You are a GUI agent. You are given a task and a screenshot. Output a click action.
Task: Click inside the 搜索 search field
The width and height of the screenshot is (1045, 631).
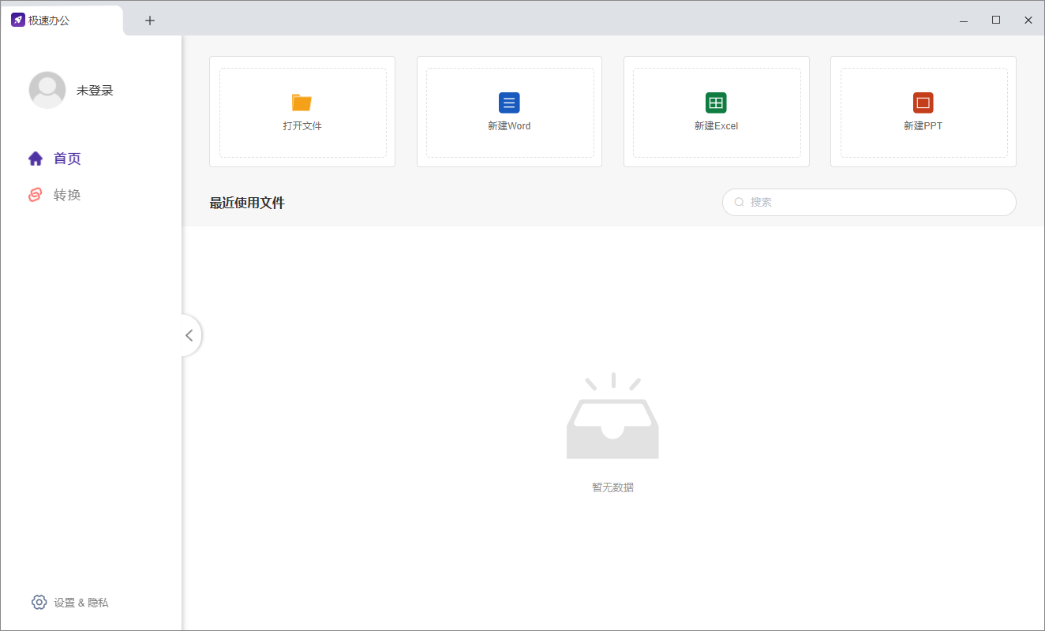868,202
